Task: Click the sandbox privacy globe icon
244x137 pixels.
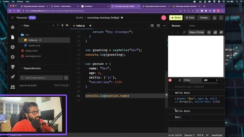Action: coord(122,18)
